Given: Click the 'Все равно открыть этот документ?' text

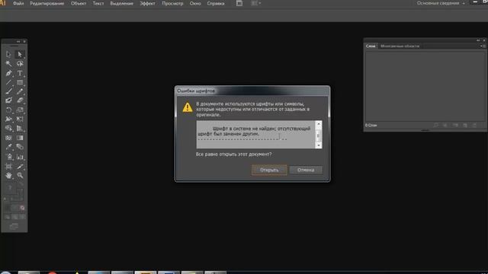Looking at the screenshot, I should [233, 154].
